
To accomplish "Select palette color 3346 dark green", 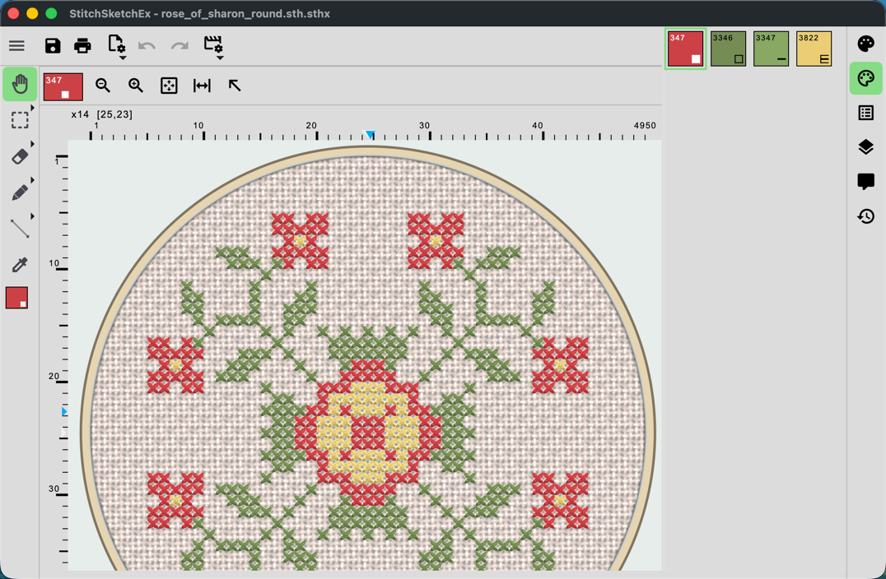I will tap(729, 49).
